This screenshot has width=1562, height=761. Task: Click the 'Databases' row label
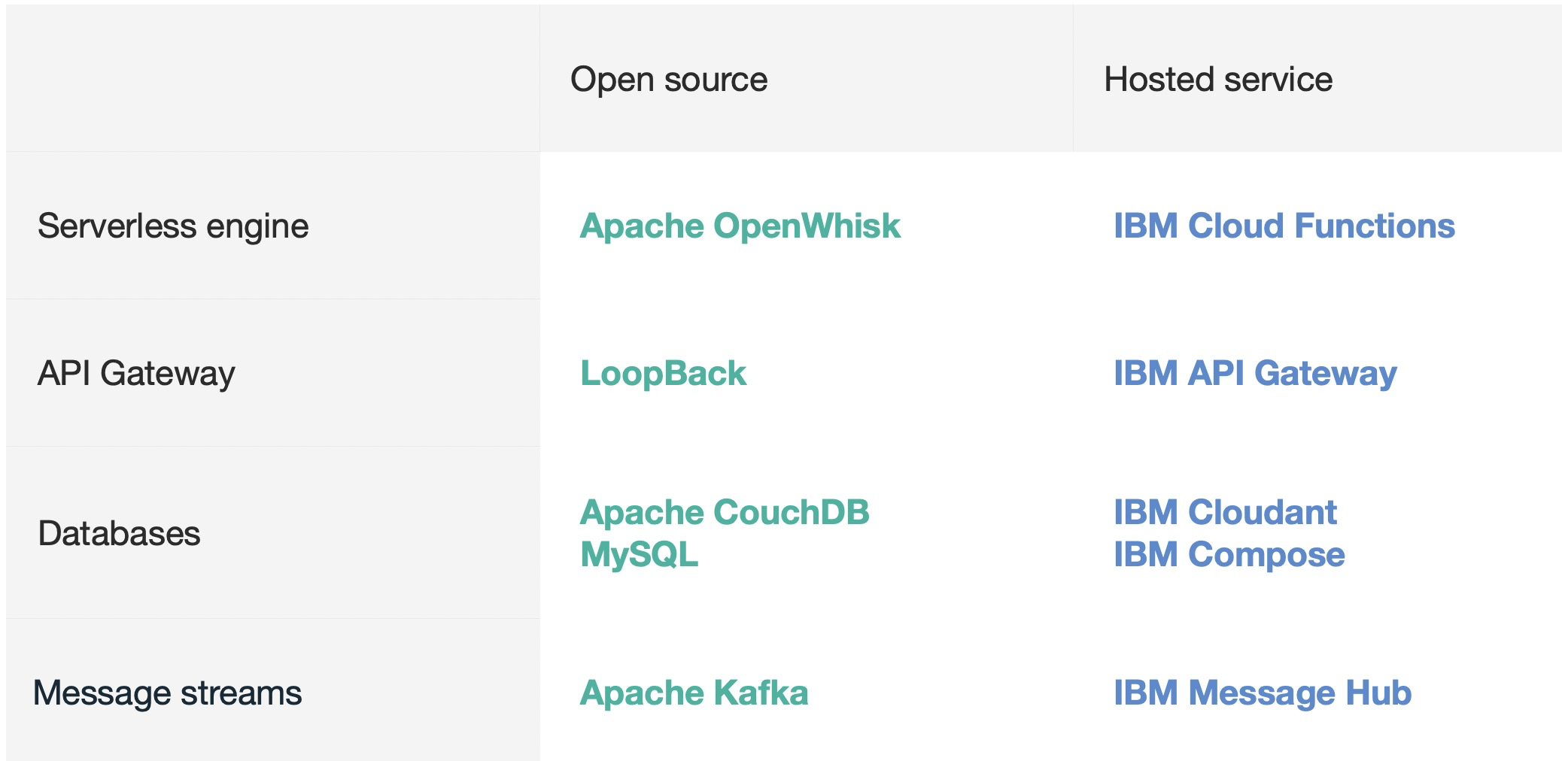119,534
